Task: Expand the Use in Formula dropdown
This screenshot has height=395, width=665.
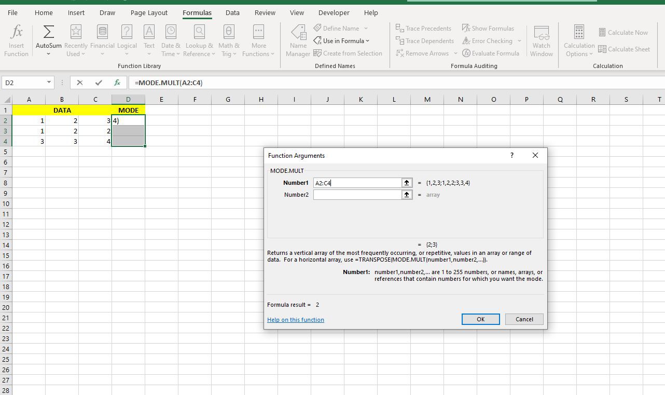Action: coord(368,41)
